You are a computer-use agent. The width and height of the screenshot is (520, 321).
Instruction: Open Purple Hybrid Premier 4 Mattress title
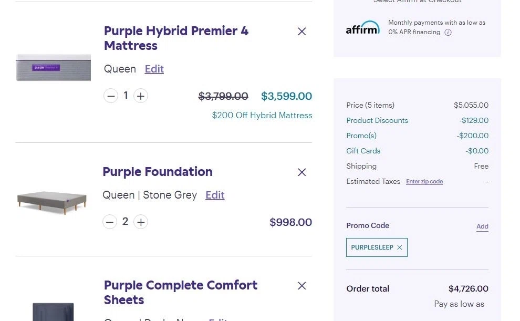176,38
